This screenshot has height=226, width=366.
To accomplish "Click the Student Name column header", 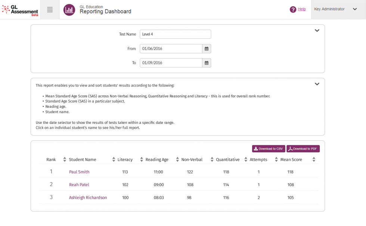I will click(x=83, y=160).
